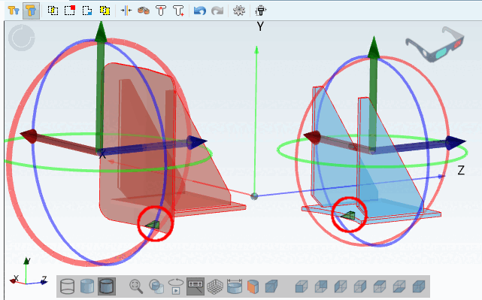This screenshot has height=300, width=482.
Task: Open the measure dimension cylinder icon
Action: coord(235,286)
